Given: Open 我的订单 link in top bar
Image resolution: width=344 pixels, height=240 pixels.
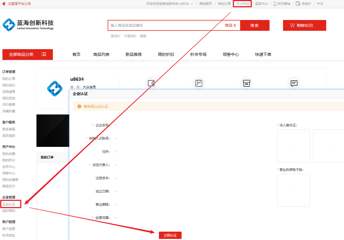Looking at the screenshot, I should click(224, 4).
